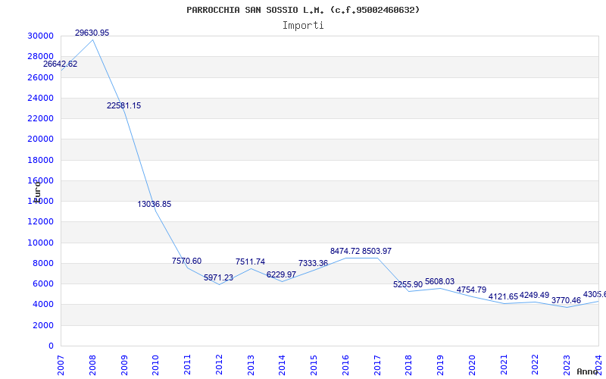The width and height of the screenshot is (606, 379).
Task: Select the 26642.62 data label
Action: tap(61, 64)
